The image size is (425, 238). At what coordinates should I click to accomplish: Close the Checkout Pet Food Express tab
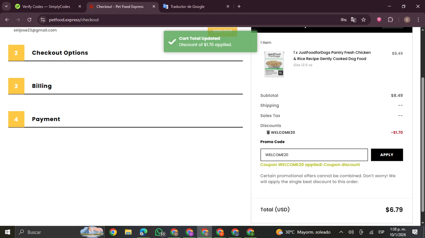(154, 6)
